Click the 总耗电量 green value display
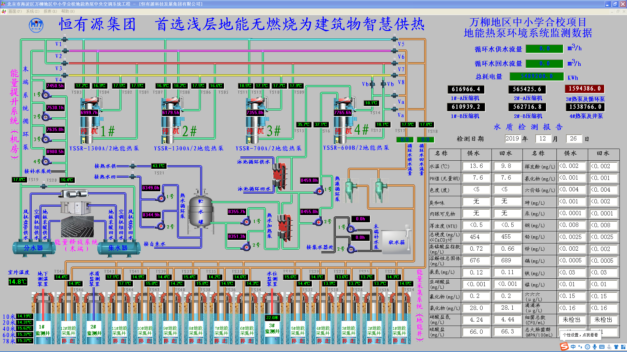627x352 pixels. tap(537, 76)
